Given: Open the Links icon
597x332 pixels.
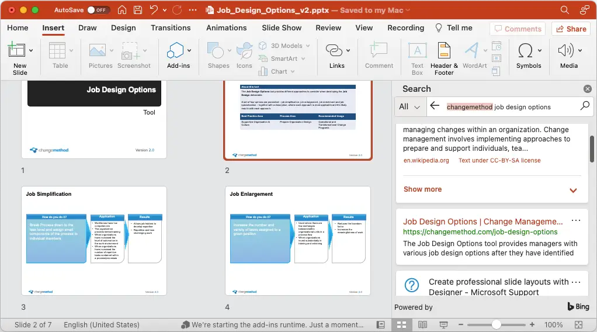Looking at the screenshot, I should coord(334,50).
